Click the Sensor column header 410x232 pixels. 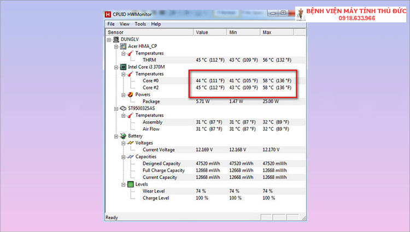coord(149,32)
